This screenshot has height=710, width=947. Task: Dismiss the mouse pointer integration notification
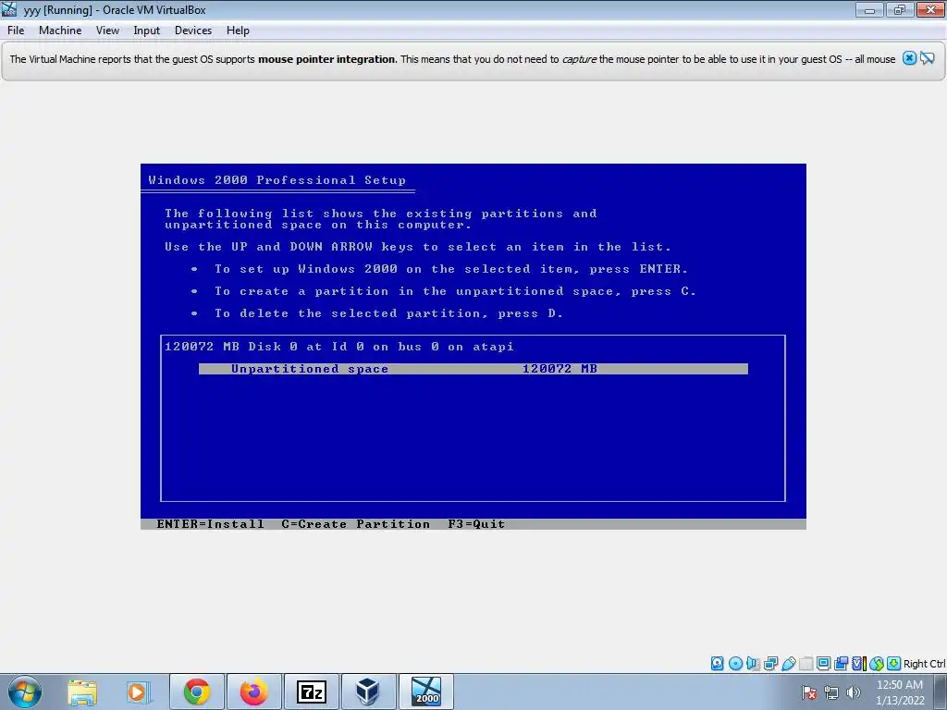(910, 58)
